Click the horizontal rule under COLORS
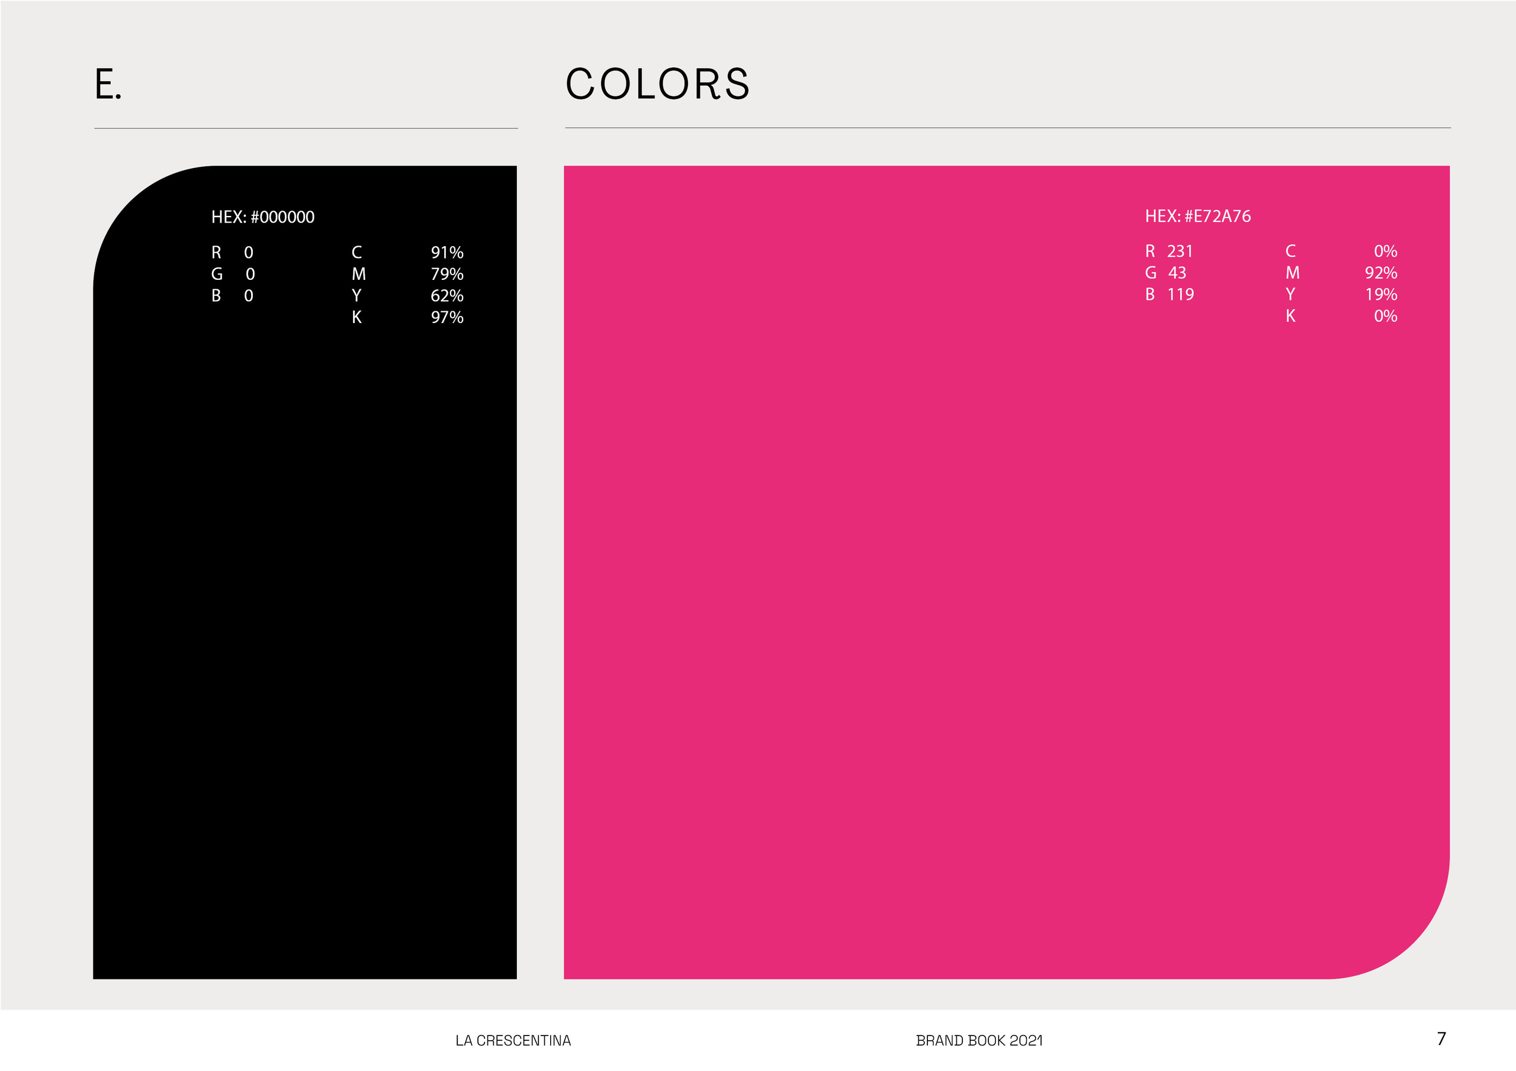The height and width of the screenshot is (1071, 1516). tap(1007, 128)
